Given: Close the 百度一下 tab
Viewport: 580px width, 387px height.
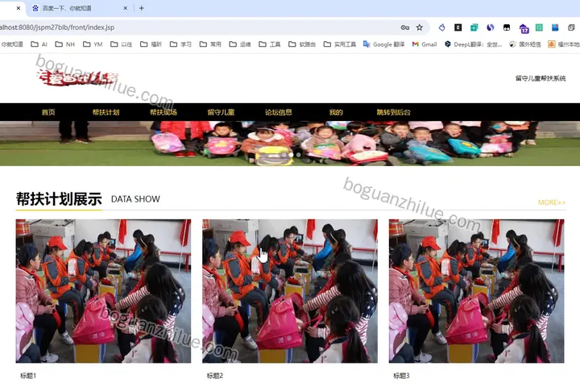Looking at the screenshot, I should pos(126,8).
